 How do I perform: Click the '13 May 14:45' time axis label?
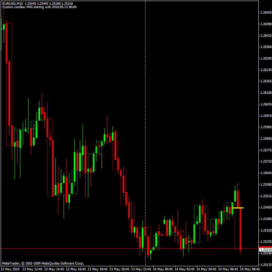54,269
